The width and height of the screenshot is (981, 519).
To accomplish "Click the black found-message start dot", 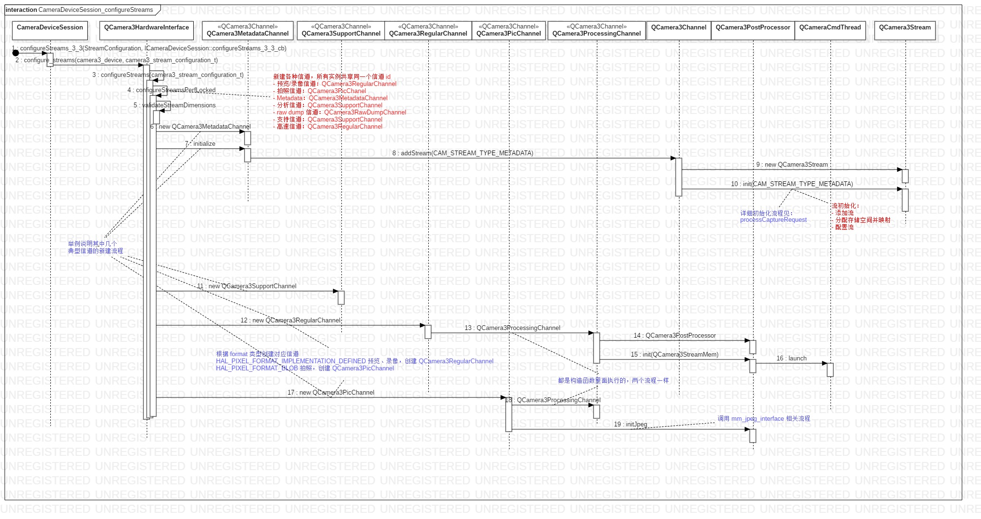I will 15,53.
